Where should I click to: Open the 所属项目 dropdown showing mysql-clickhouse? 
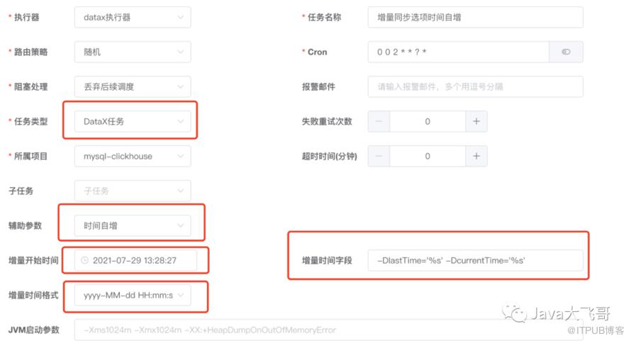[x=133, y=156]
